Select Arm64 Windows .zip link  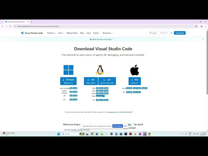[75, 96]
